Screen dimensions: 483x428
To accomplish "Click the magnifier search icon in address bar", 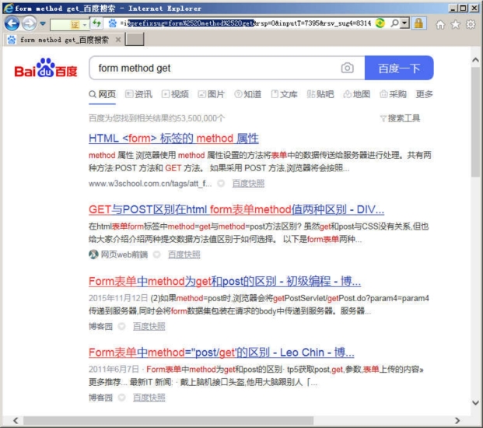I will (394, 23).
